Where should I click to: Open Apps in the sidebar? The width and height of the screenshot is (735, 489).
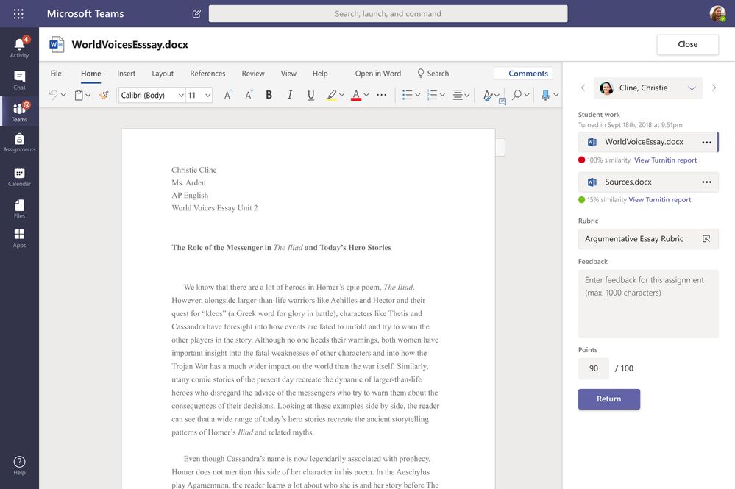pyautogui.click(x=19, y=238)
